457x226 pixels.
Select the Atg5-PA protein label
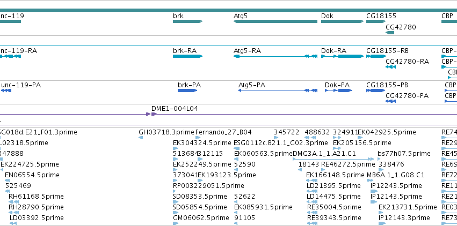(252, 85)
